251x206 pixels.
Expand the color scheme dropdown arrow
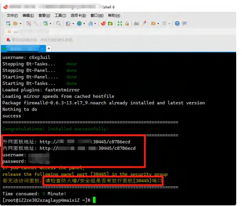point(73,24)
